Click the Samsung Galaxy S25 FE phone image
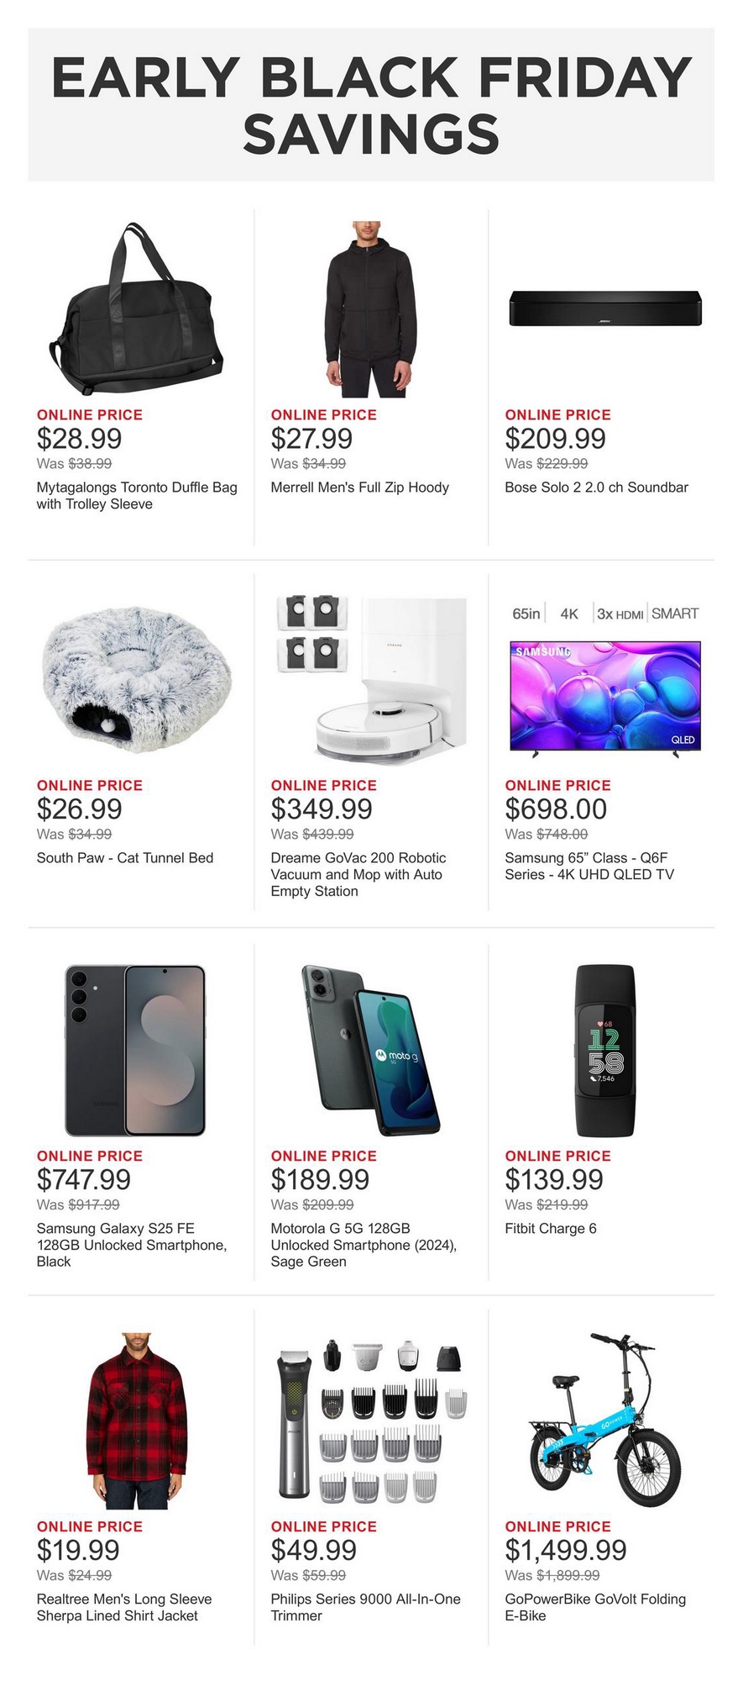743x1681 pixels. coord(136,1051)
